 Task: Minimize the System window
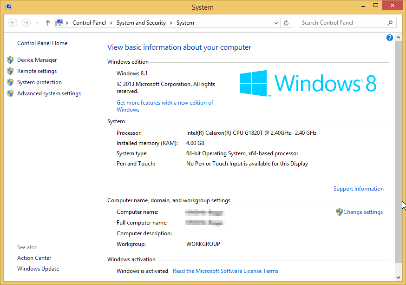[x=363, y=6]
